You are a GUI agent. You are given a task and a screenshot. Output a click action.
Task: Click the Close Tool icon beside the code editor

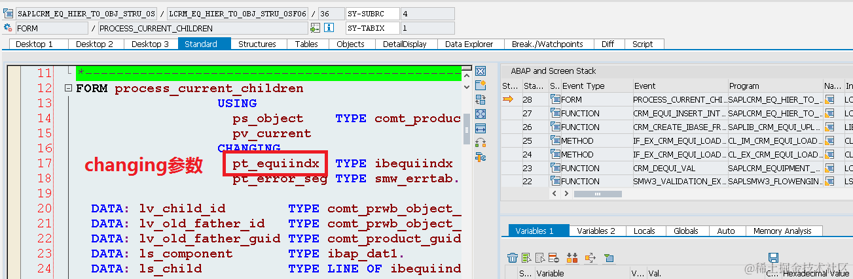(x=481, y=71)
